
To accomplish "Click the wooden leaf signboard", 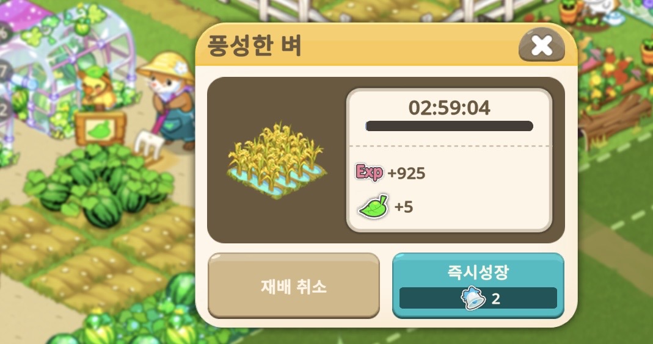I will tap(100, 128).
